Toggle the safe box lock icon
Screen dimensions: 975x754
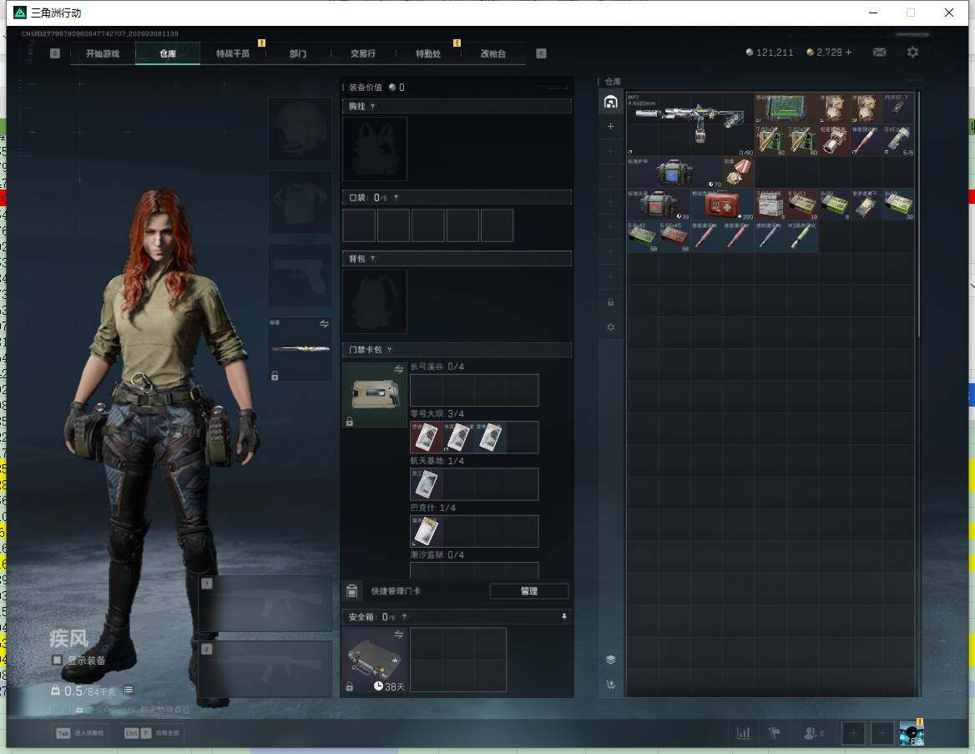(x=350, y=686)
